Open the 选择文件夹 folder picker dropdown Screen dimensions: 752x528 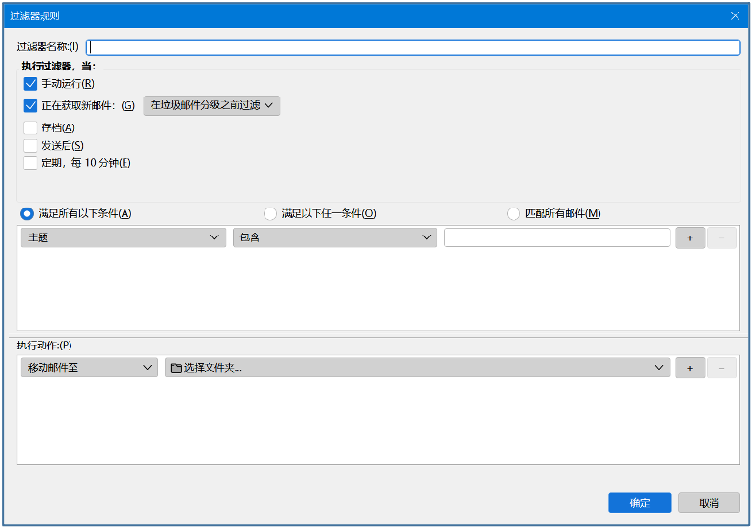[418, 368]
